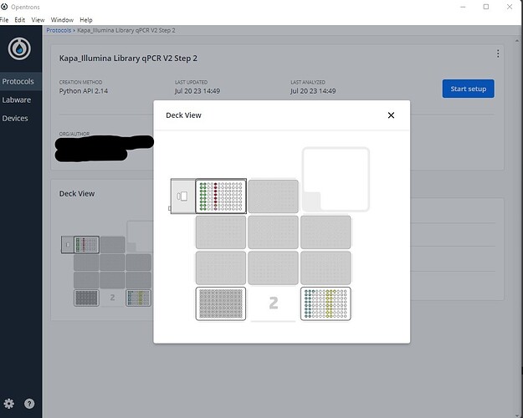Click the Deck View dialog title

[183, 115]
